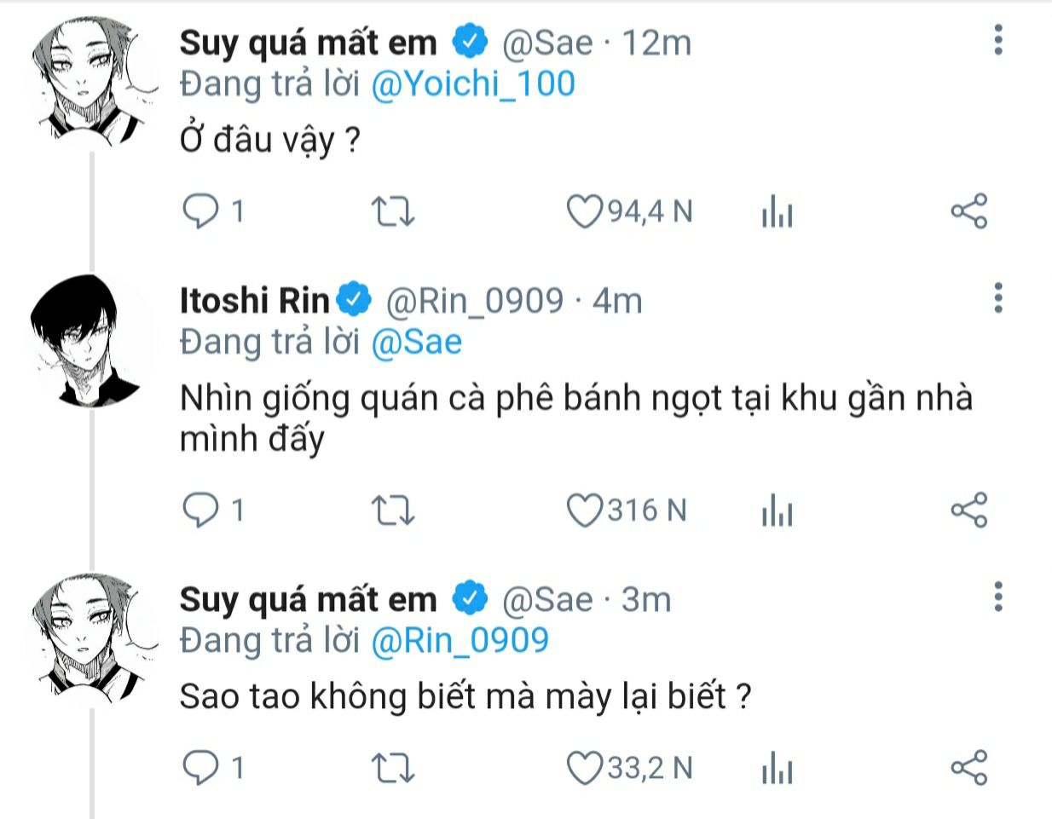View analytics for Itoshi Rin's tweet

click(777, 511)
